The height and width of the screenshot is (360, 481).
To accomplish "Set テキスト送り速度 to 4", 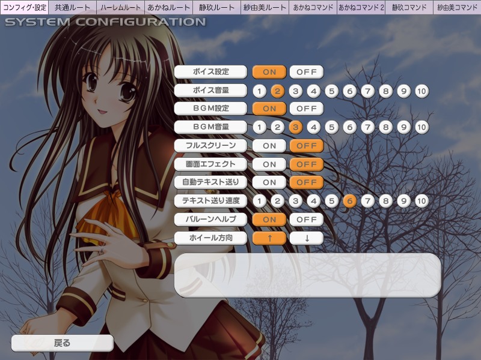I will 313,201.
